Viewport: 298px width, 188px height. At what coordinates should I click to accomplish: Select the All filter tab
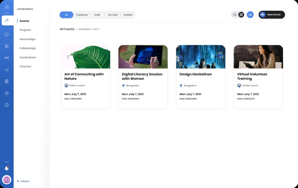click(66, 15)
